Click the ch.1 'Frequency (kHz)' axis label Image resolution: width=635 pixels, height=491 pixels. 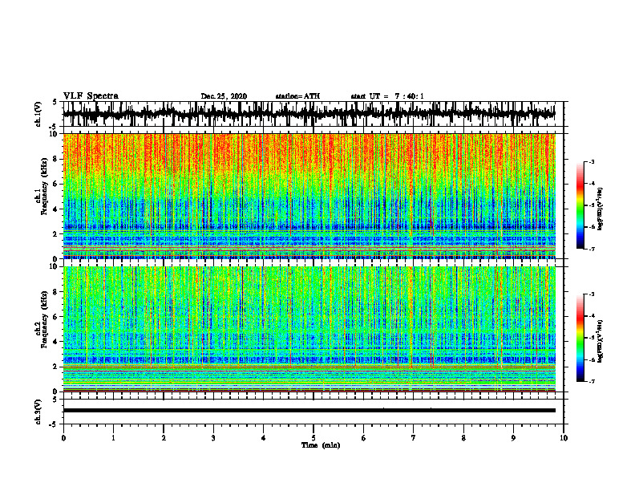(x=44, y=186)
